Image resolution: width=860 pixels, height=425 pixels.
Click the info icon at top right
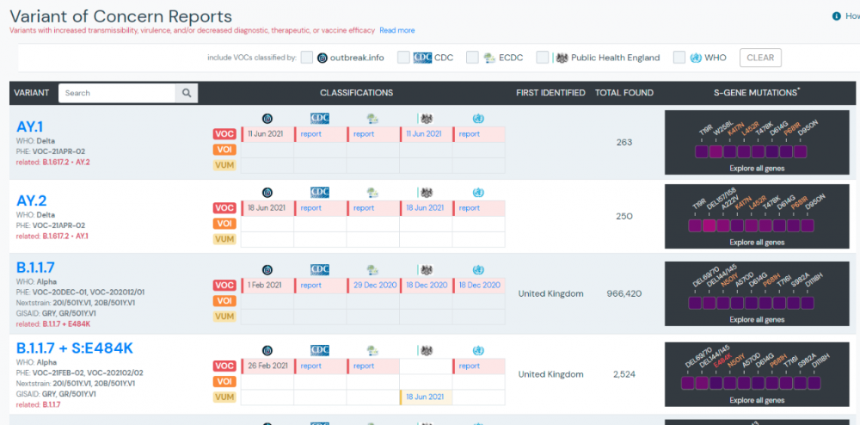[836, 16]
